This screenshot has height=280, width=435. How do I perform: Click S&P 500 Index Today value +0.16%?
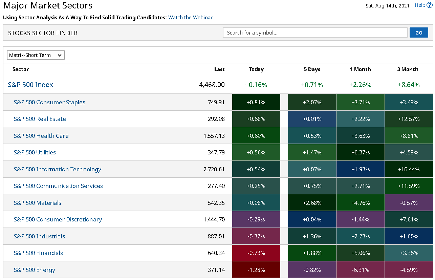[x=256, y=85]
